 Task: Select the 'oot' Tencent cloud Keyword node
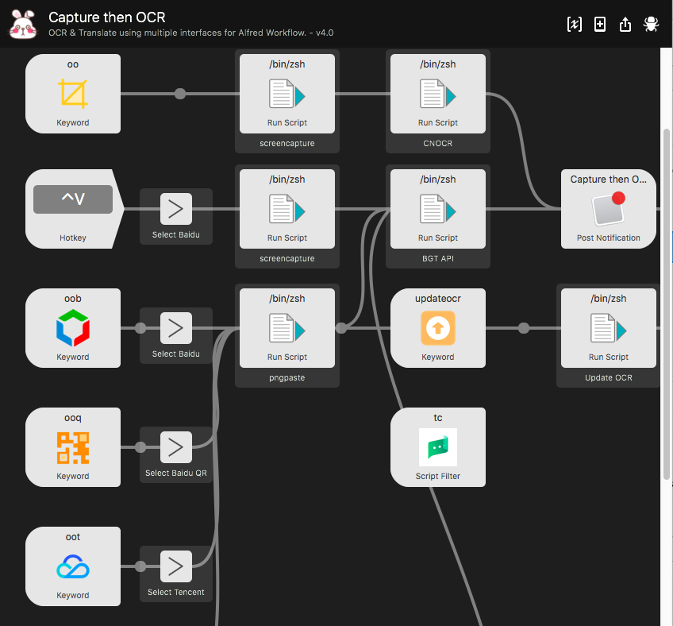pyautogui.click(x=73, y=566)
